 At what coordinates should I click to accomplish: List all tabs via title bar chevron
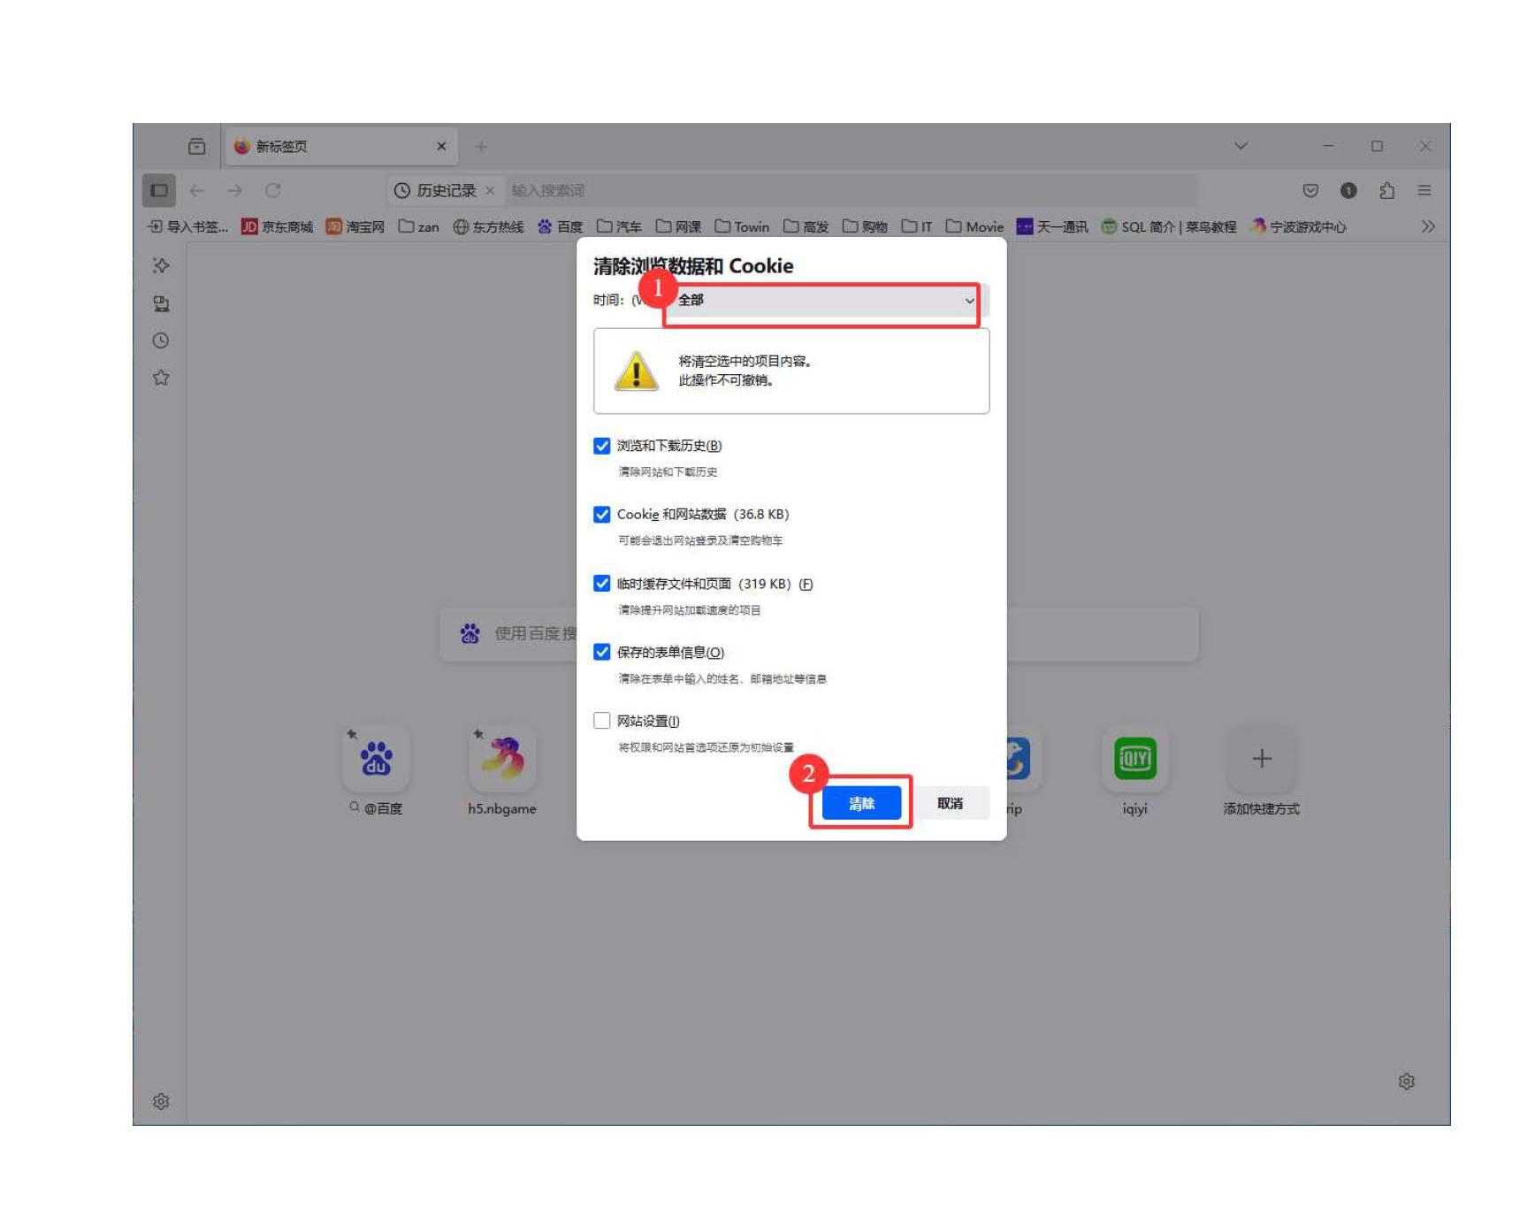(1241, 146)
